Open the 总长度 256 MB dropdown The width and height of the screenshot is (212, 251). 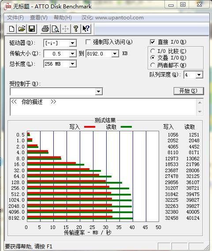(72, 64)
